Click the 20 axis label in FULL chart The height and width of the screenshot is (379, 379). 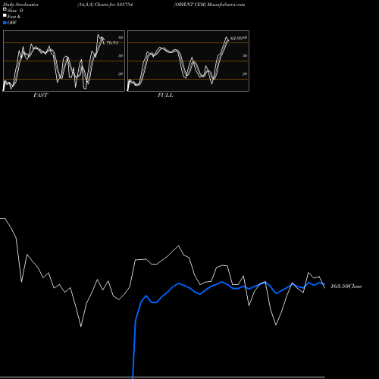pos(245,74)
